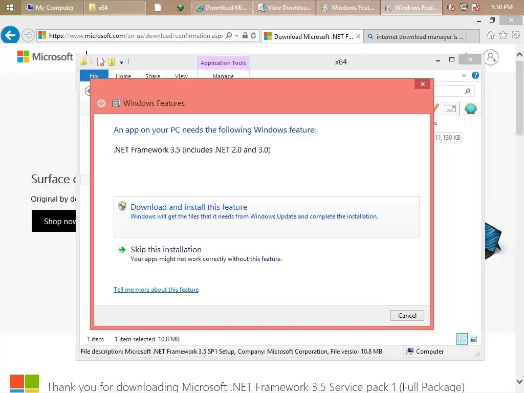Switch Explorer to details view icon
The width and height of the screenshot is (524, 393).
point(462,339)
